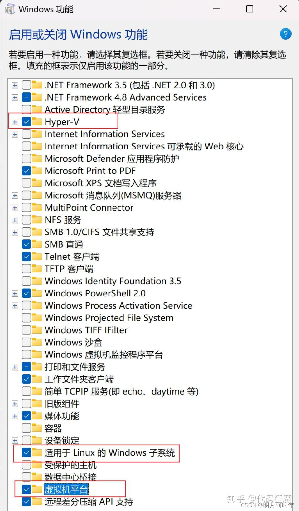Select the Windows PowerShell 2.0 entry
Viewport: 299px width, 511px height.
[95, 293]
